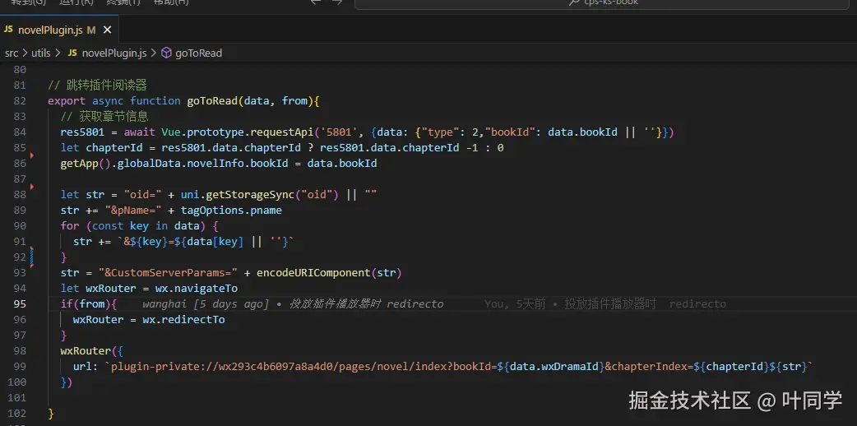Click the git blame note 'wanghai [5 days ago]'
Screen dimensions: 857x426
pos(206,304)
